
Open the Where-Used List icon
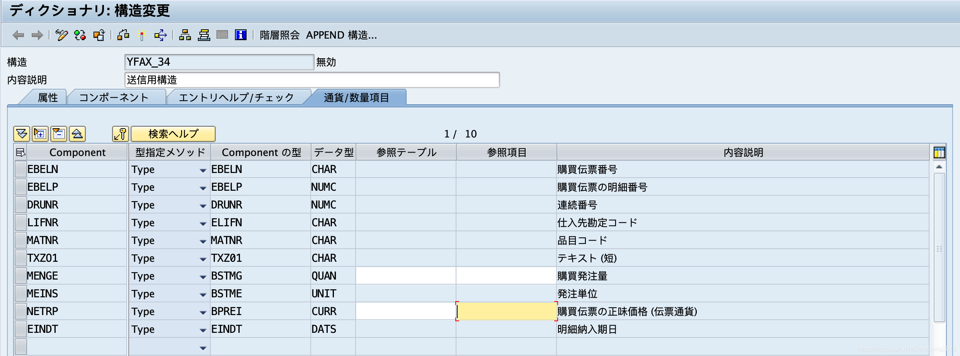click(160, 36)
